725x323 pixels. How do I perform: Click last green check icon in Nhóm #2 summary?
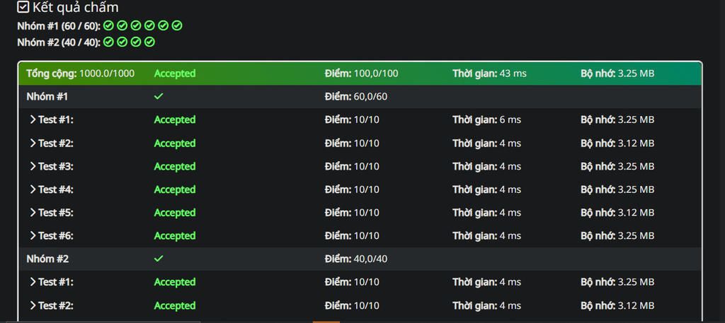(x=149, y=42)
